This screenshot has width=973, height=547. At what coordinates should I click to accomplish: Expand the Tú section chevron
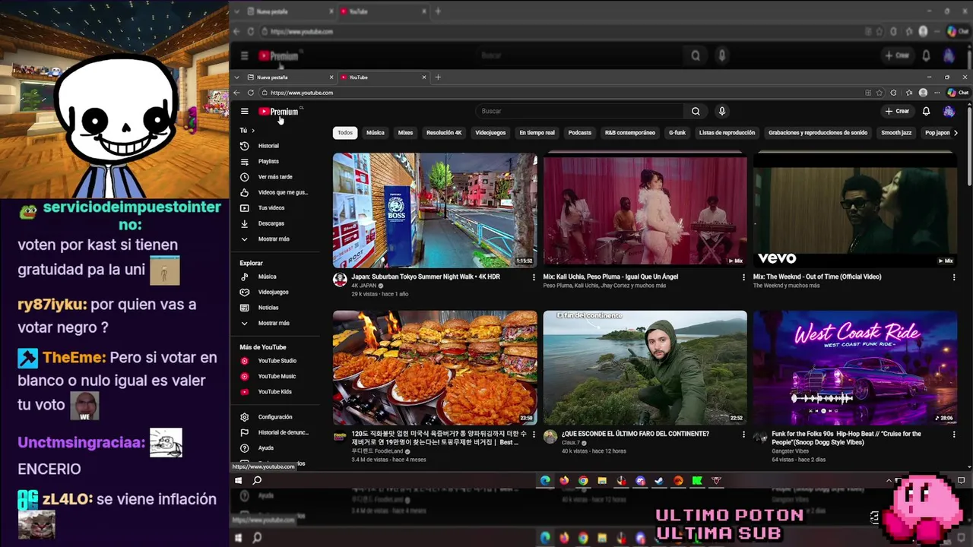tap(252, 131)
